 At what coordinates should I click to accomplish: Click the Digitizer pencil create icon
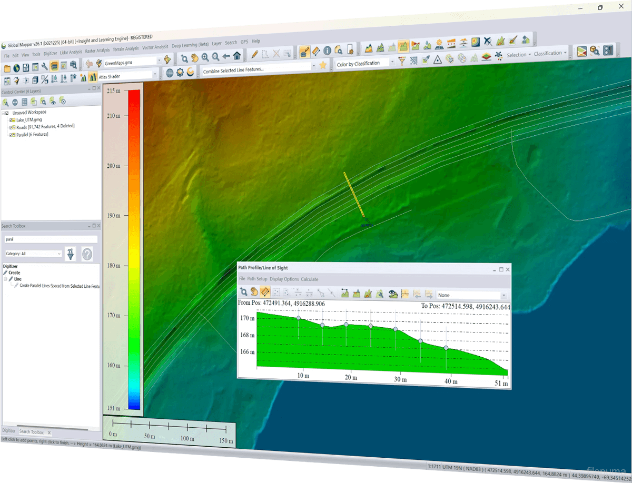click(x=254, y=54)
